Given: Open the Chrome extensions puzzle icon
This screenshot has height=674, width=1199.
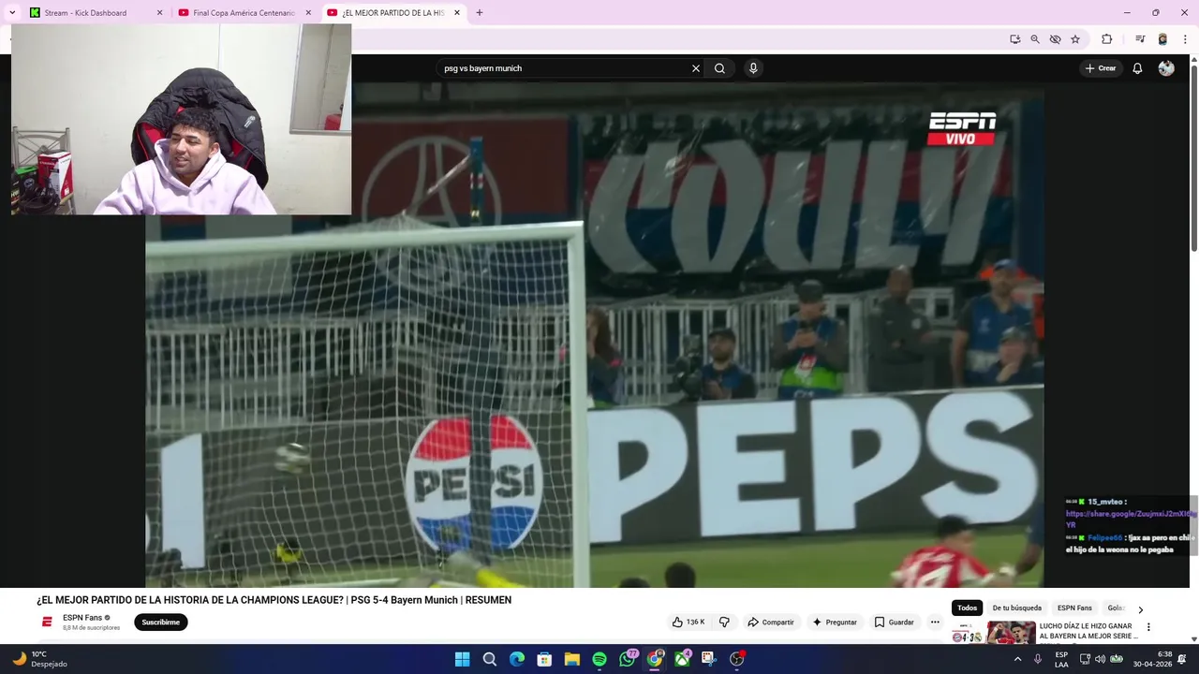Looking at the screenshot, I should [x=1106, y=39].
